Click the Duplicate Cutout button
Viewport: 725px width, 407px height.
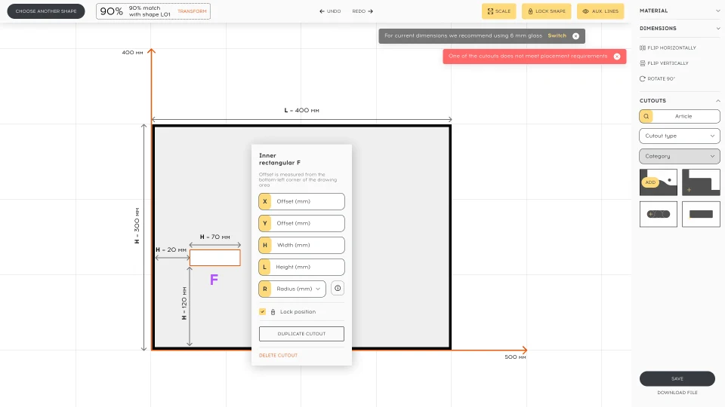tap(301, 334)
